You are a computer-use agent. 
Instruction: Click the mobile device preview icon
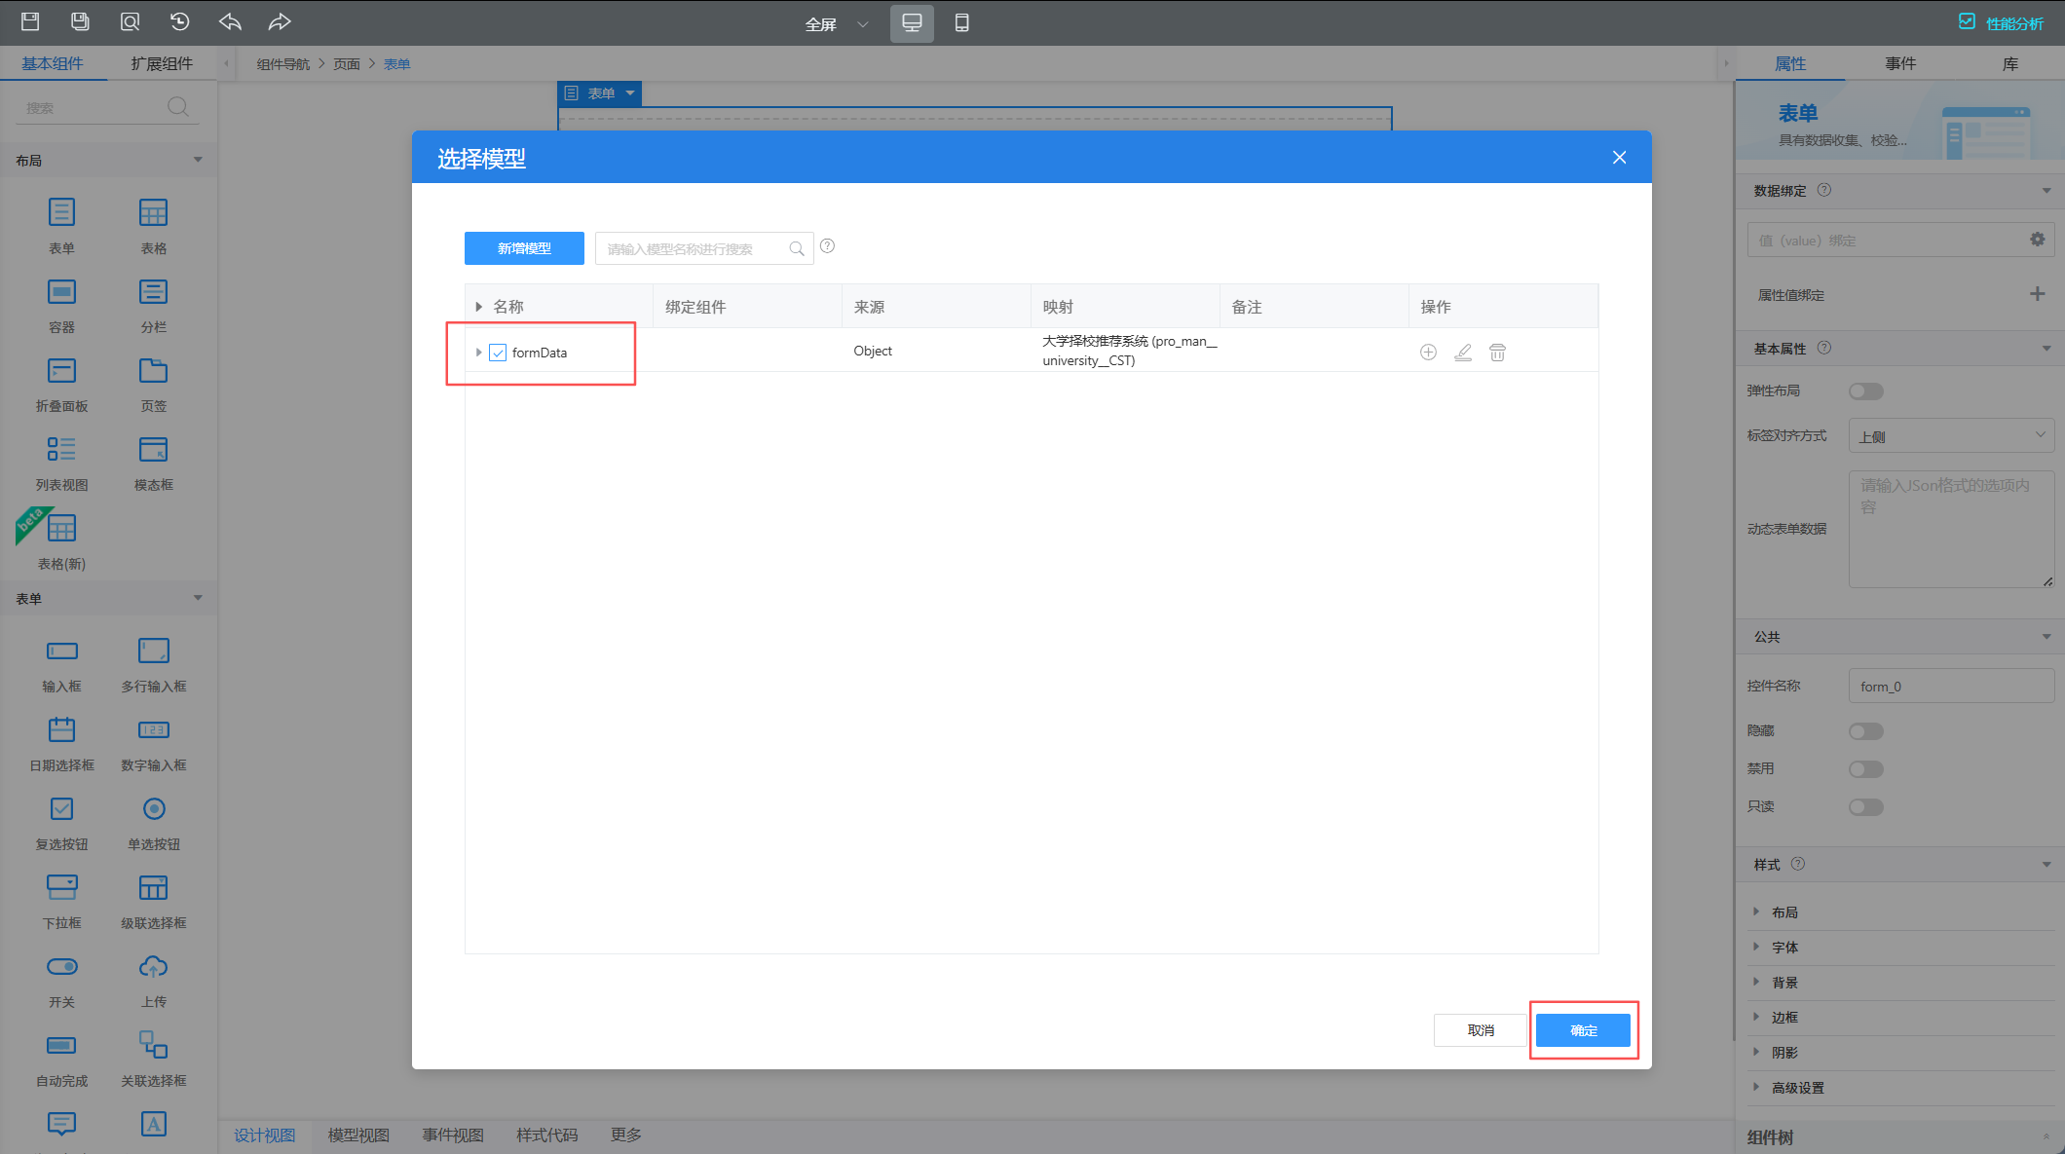[x=961, y=23]
